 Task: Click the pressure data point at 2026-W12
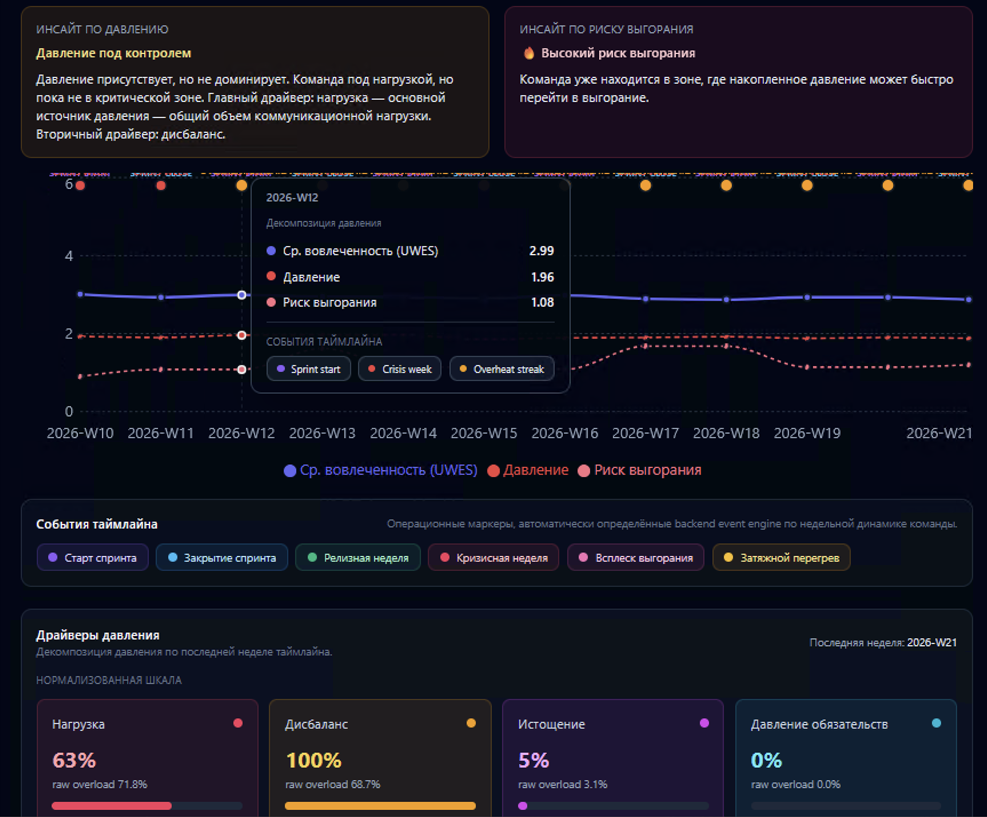(242, 335)
